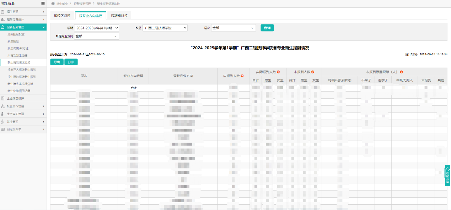
Task: Collapse the sidebar using the list icon
Action: click(43, 3)
